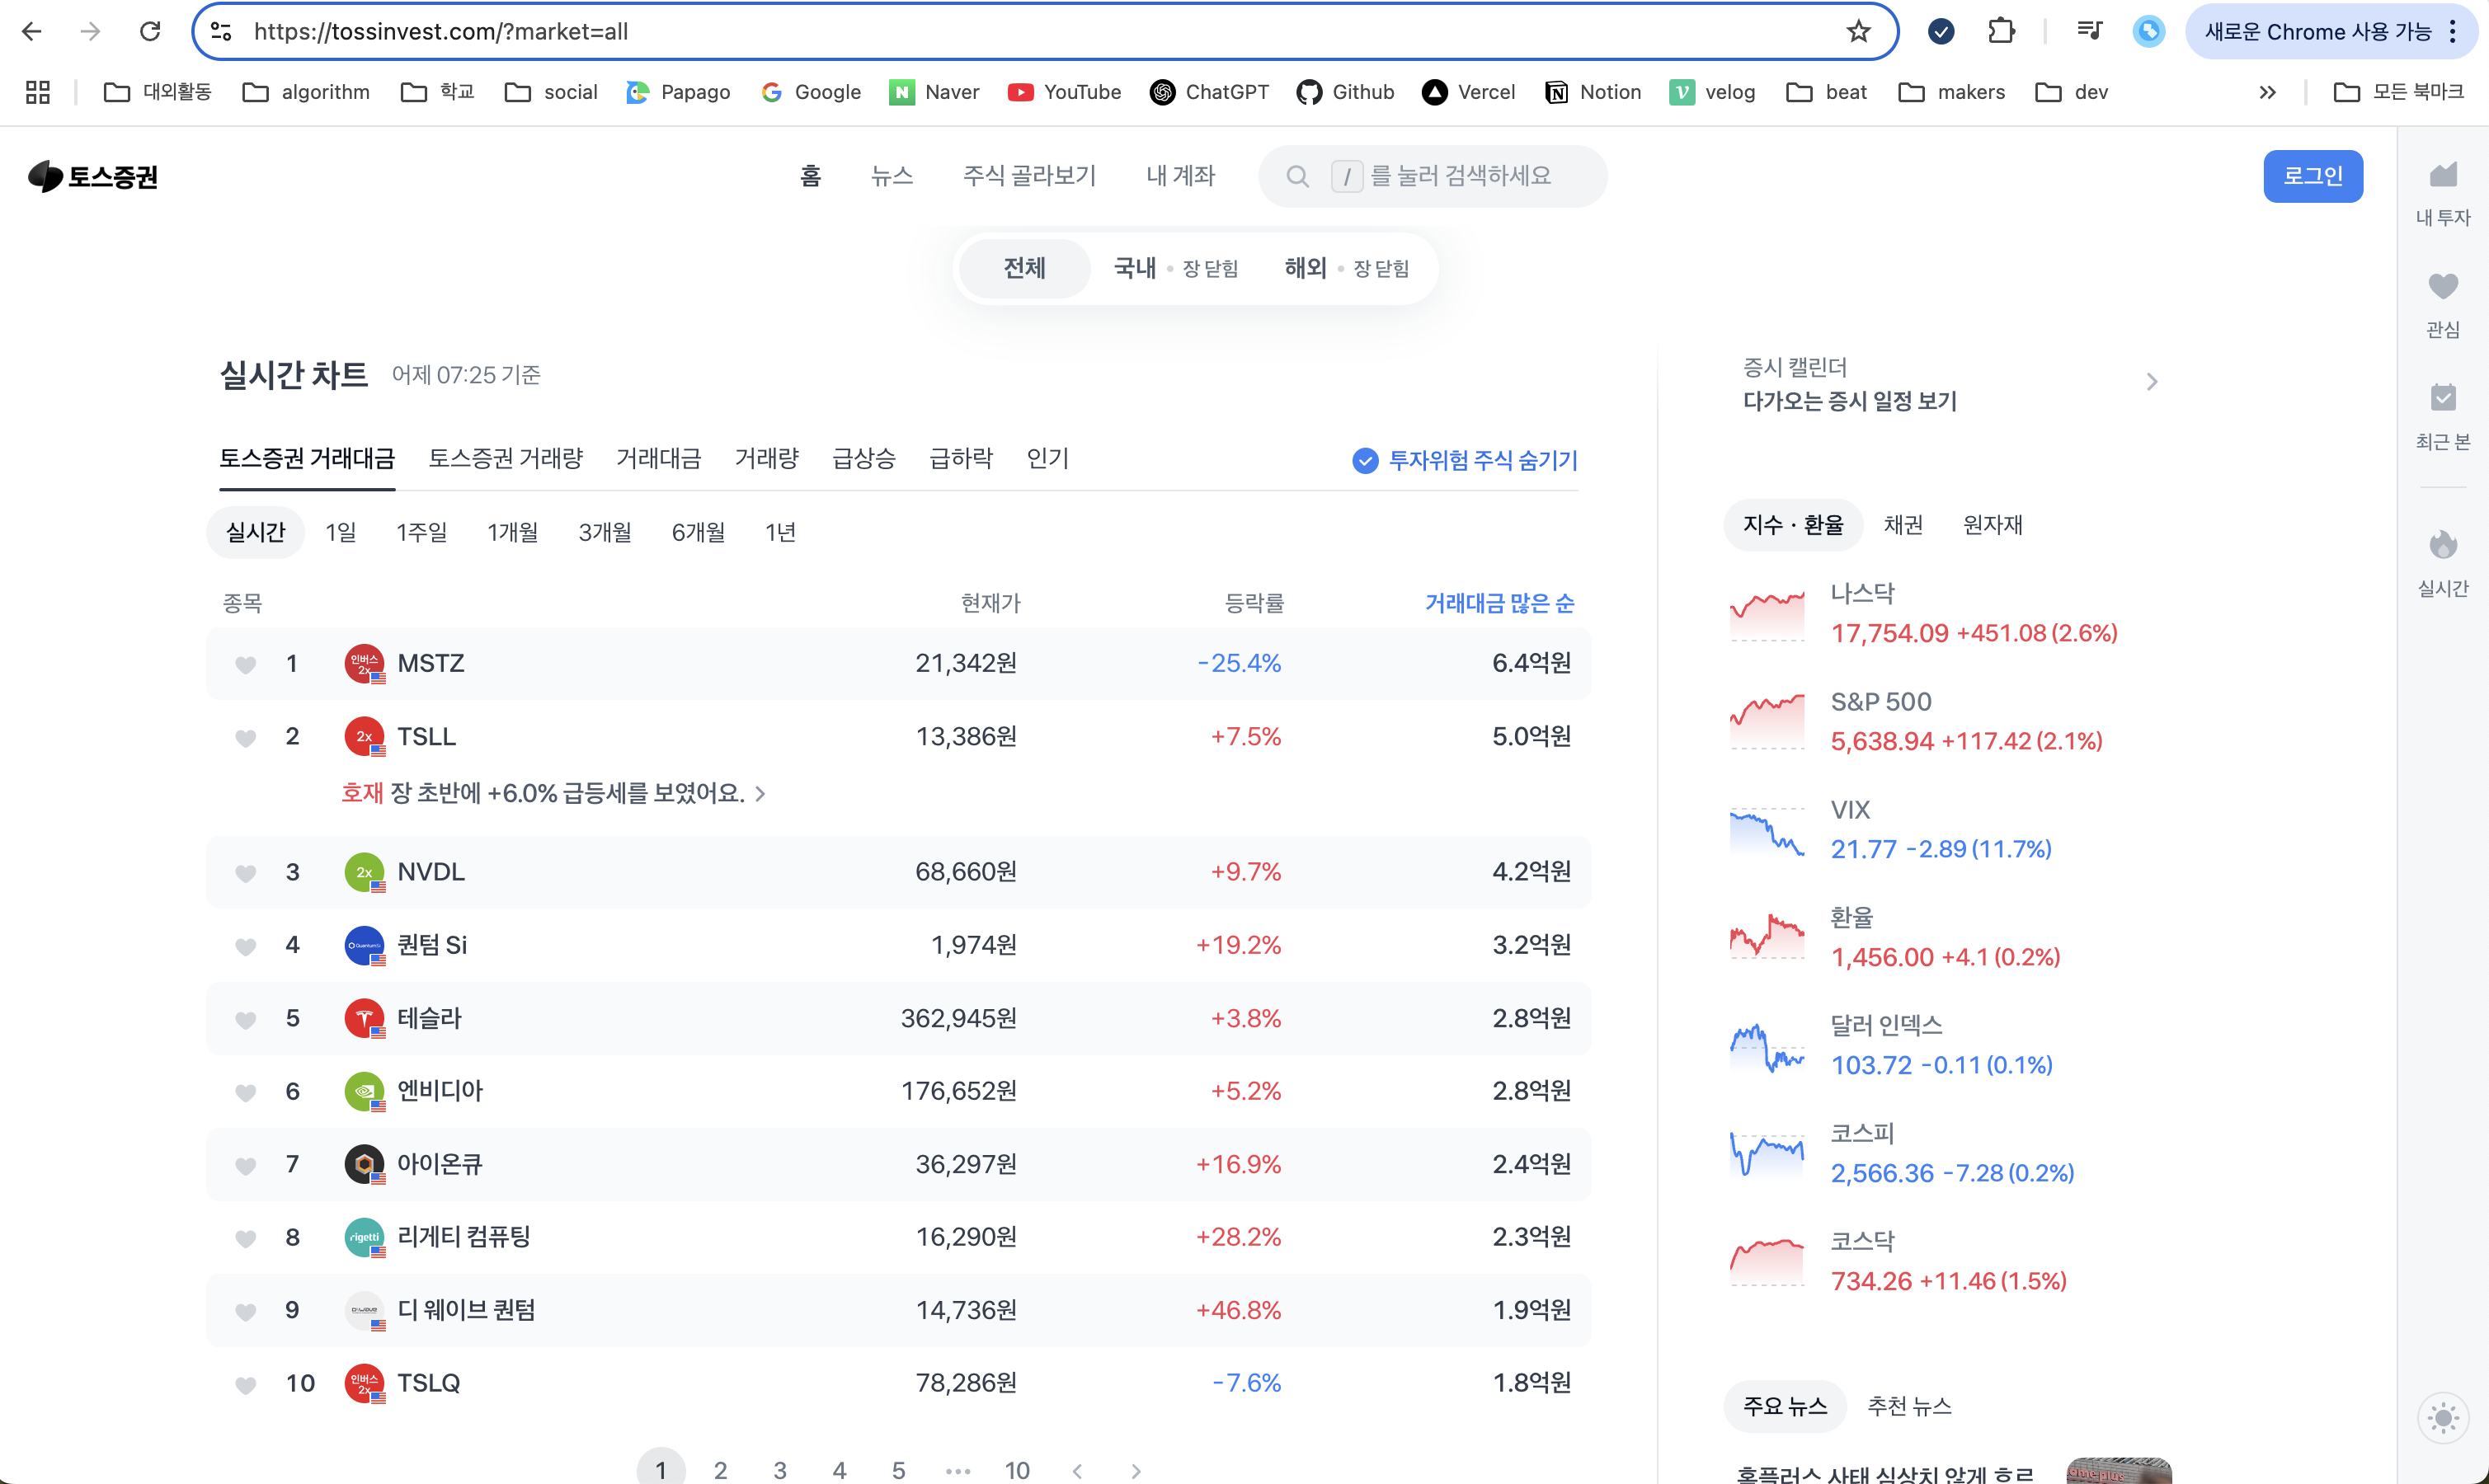Viewport: 2489px width, 1484px height.
Task: Favorite MSTZ using its heart icon
Action: pos(245,663)
